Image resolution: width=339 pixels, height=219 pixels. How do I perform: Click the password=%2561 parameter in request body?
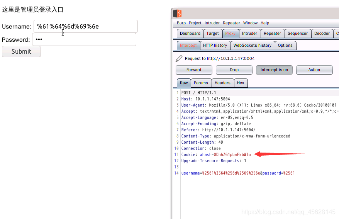coord(278,173)
